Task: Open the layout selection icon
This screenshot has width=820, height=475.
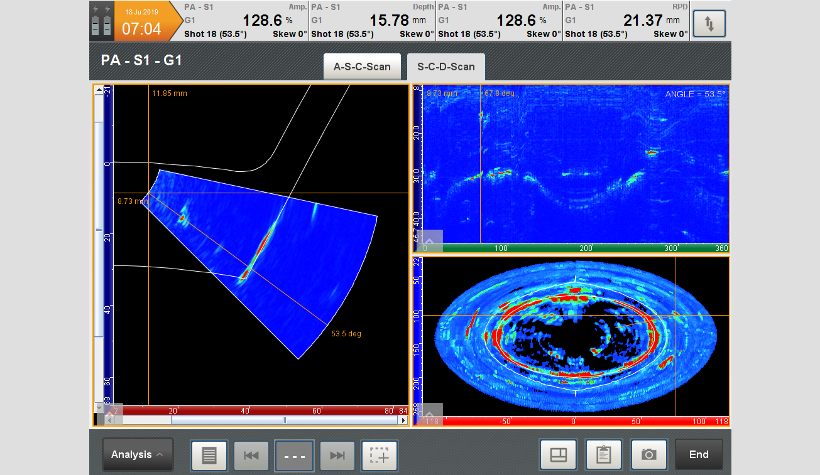Action: (x=558, y=455)
